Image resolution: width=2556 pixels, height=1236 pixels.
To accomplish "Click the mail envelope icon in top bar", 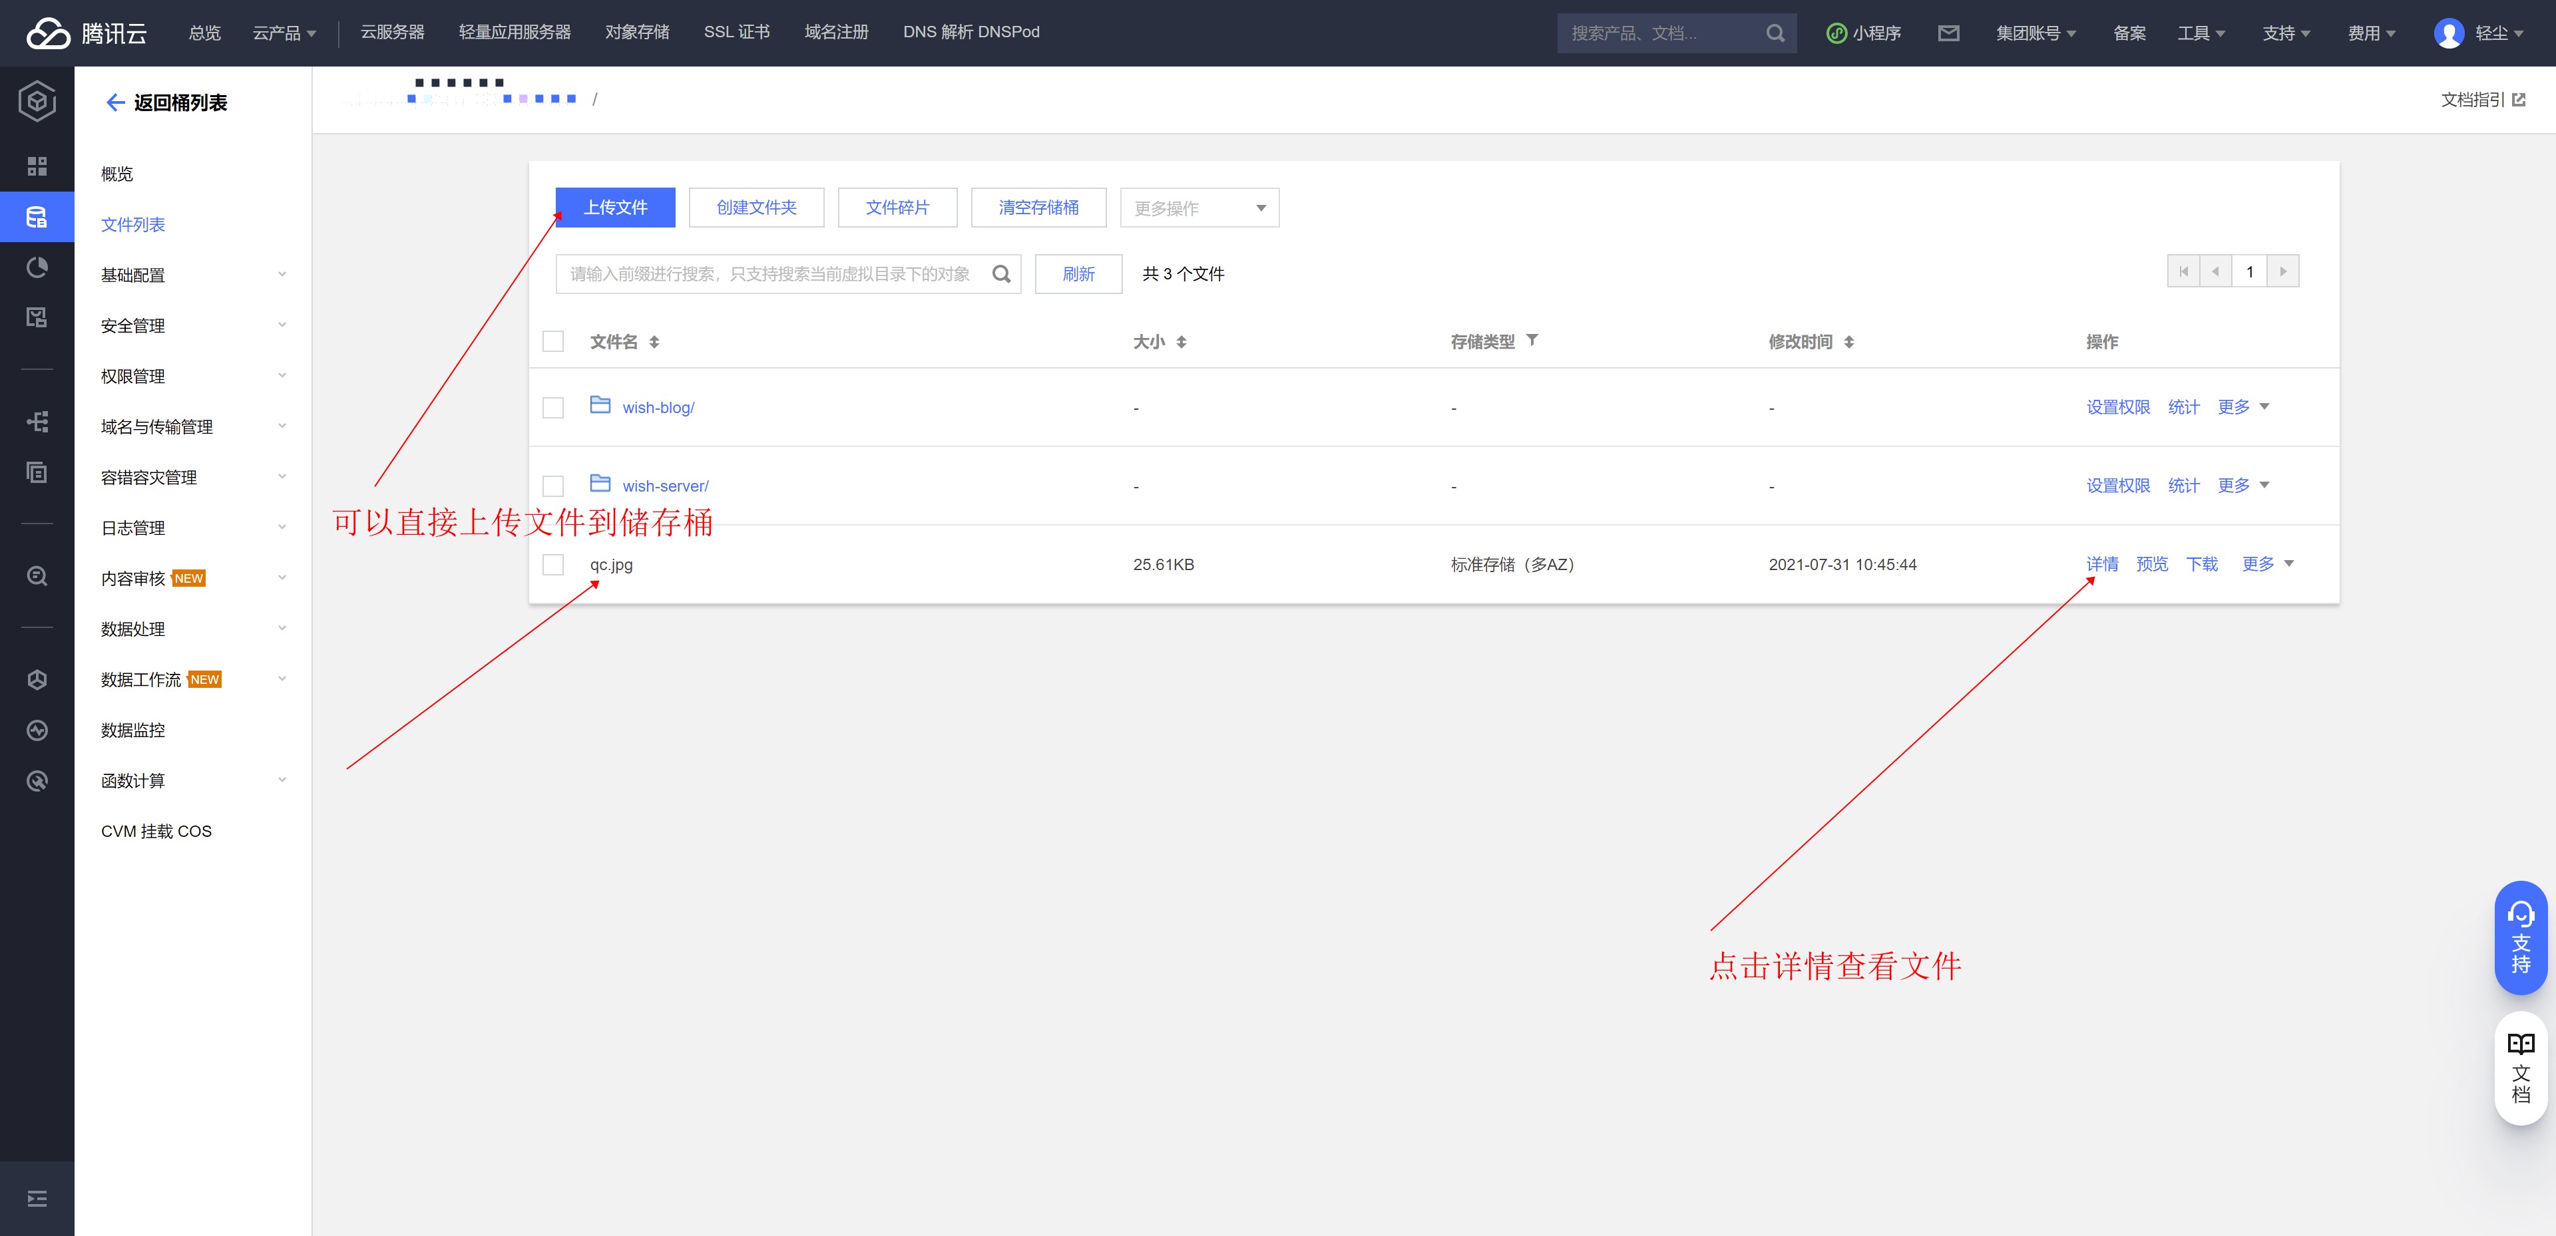I will click(x=1948, y=33).
